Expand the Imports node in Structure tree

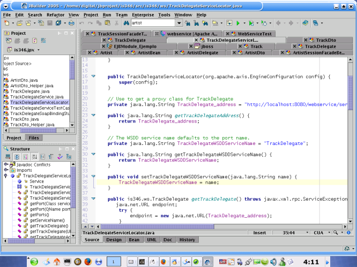(5, 171)
